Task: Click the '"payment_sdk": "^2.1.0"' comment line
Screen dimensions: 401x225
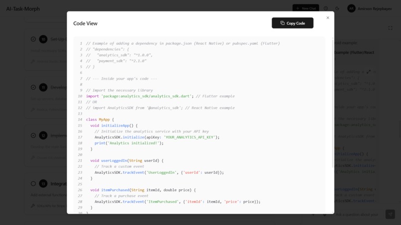Action: (x=116, y=61)
